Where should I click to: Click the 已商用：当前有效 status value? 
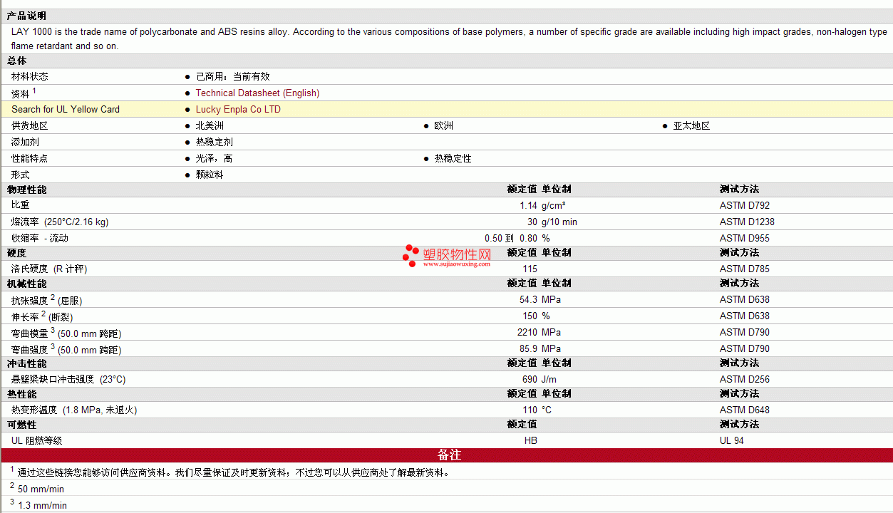click(233, 77)
